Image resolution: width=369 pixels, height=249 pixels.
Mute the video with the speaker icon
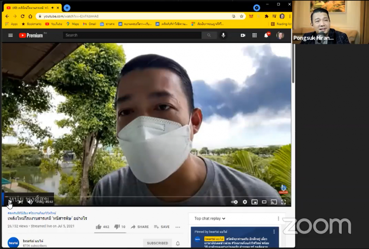coord(30,202)
